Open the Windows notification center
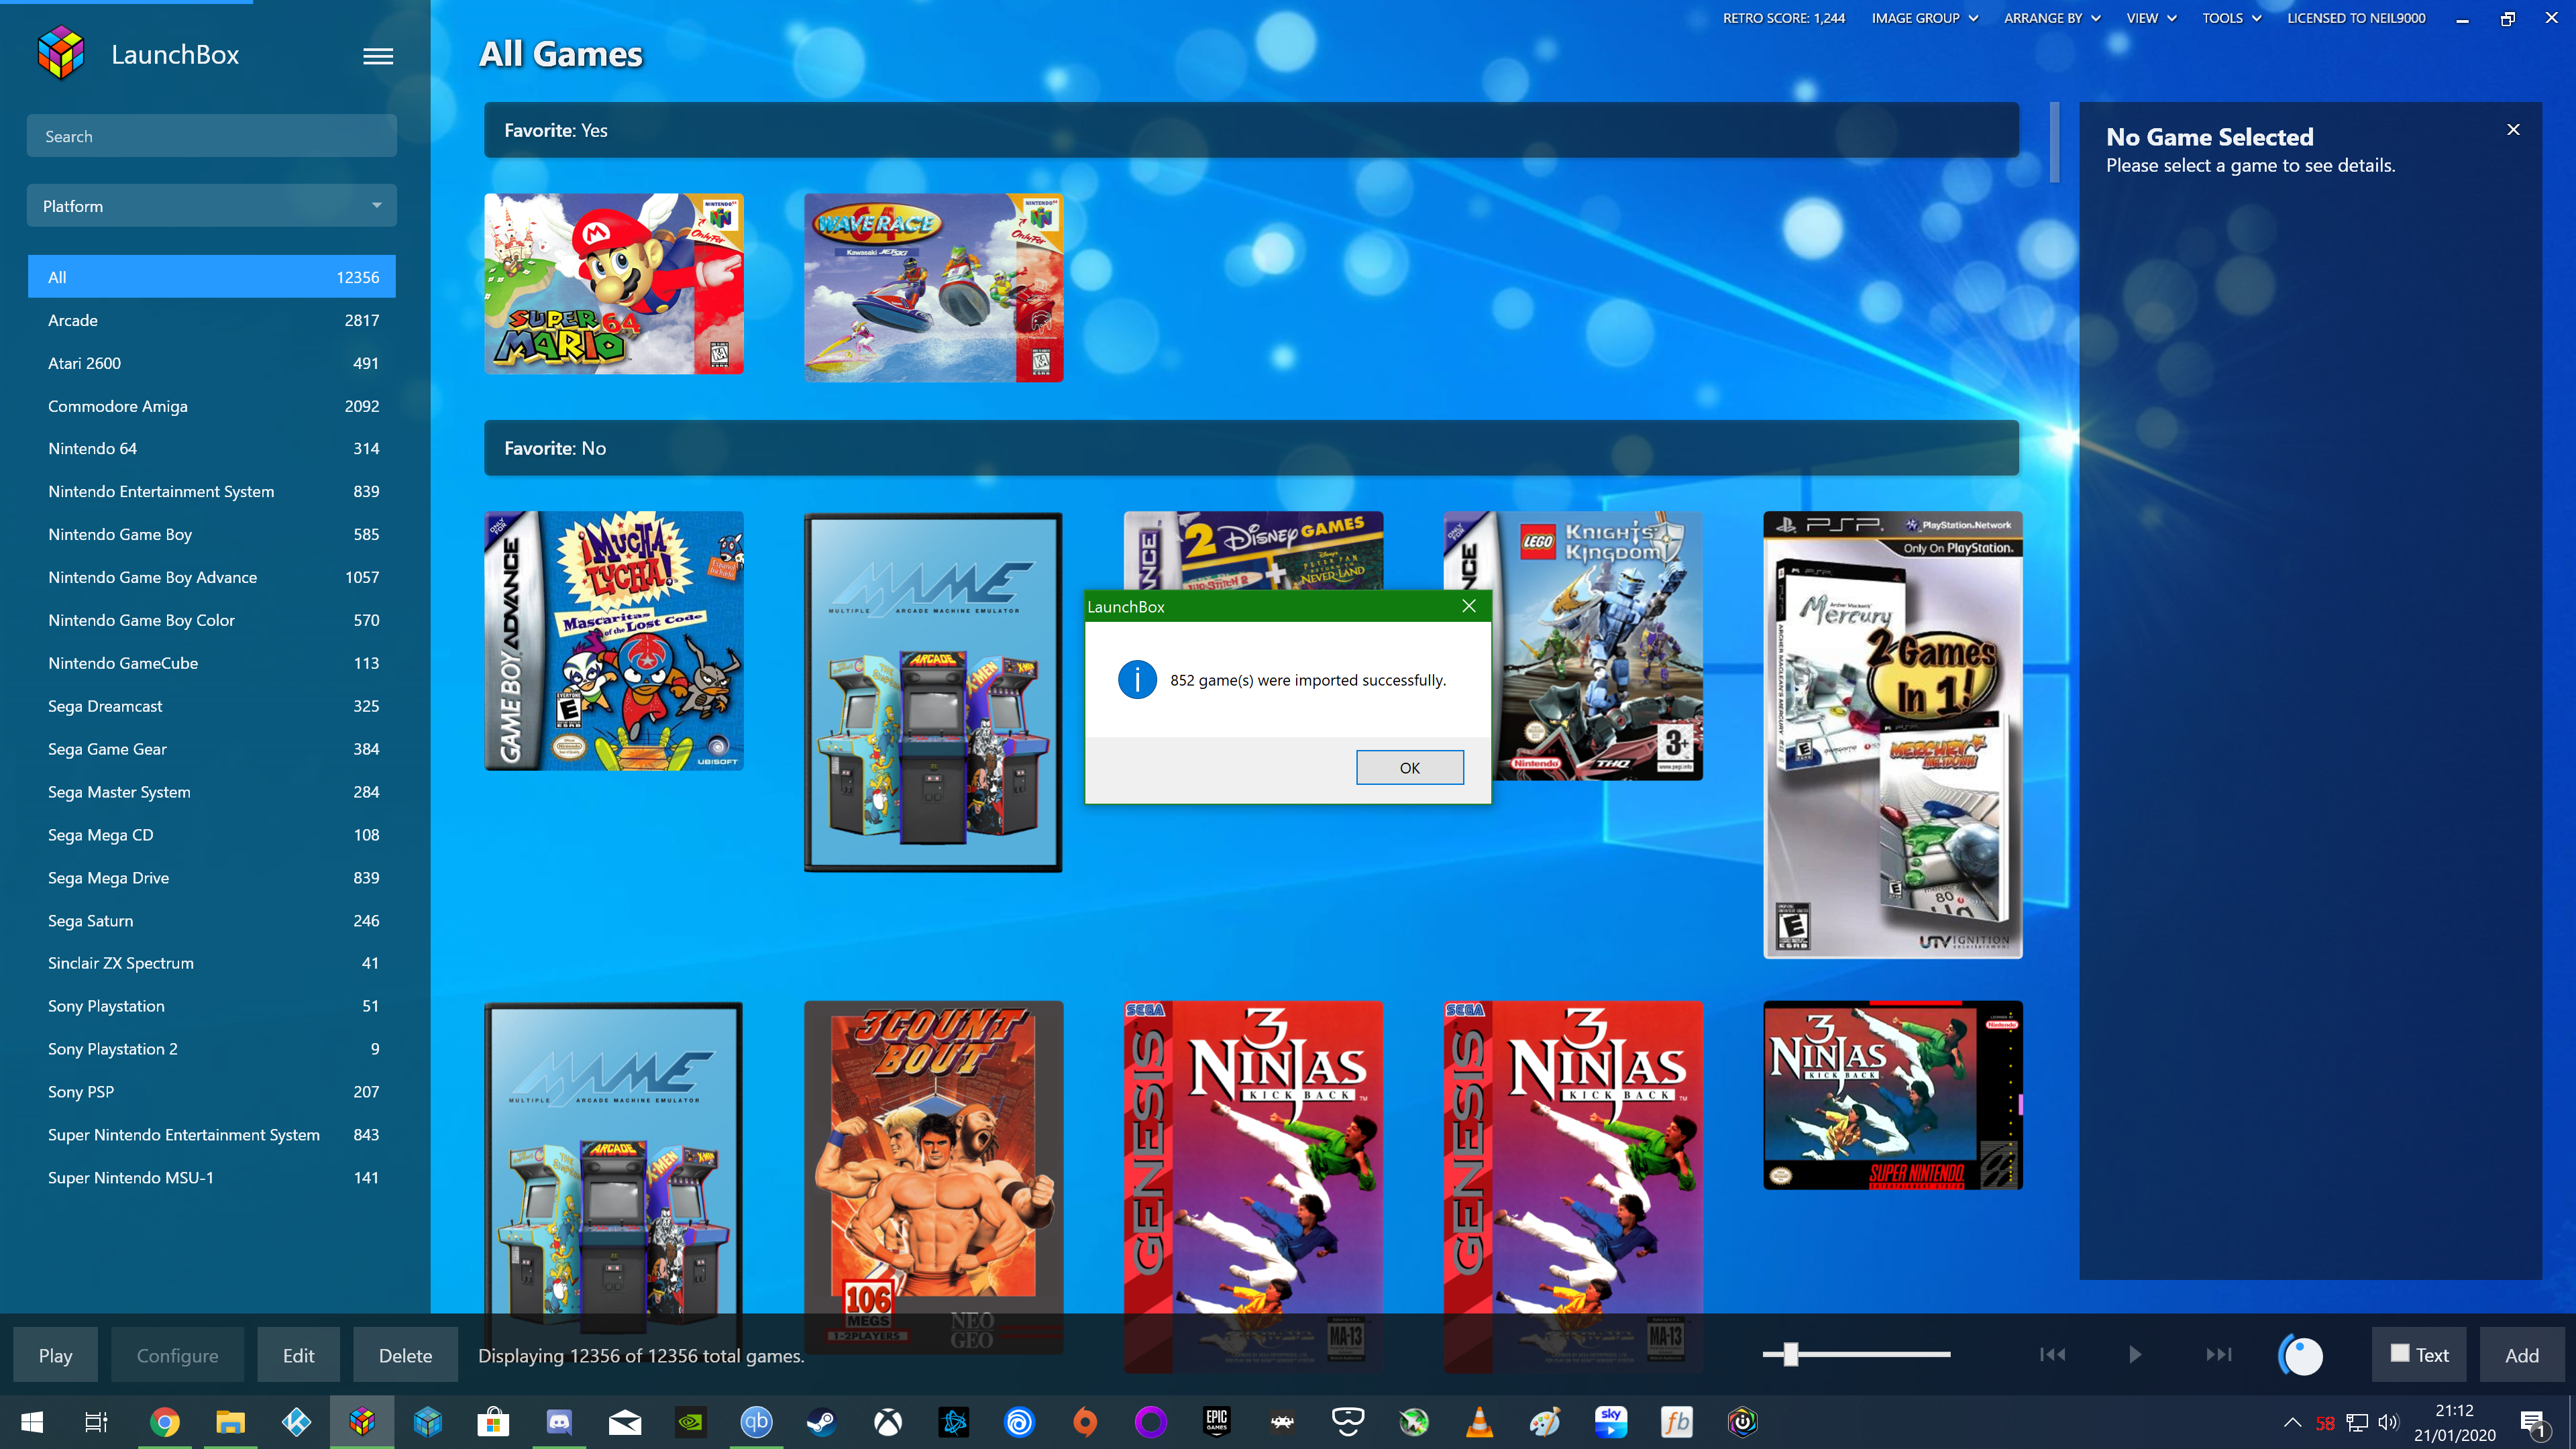 (2533, 1422)
